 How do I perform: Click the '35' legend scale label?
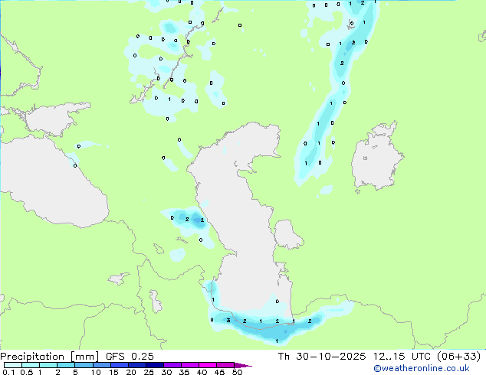[x=184, y=372]
